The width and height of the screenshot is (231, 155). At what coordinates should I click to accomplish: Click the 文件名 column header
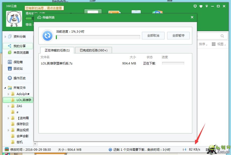click(x=45, y=57)
